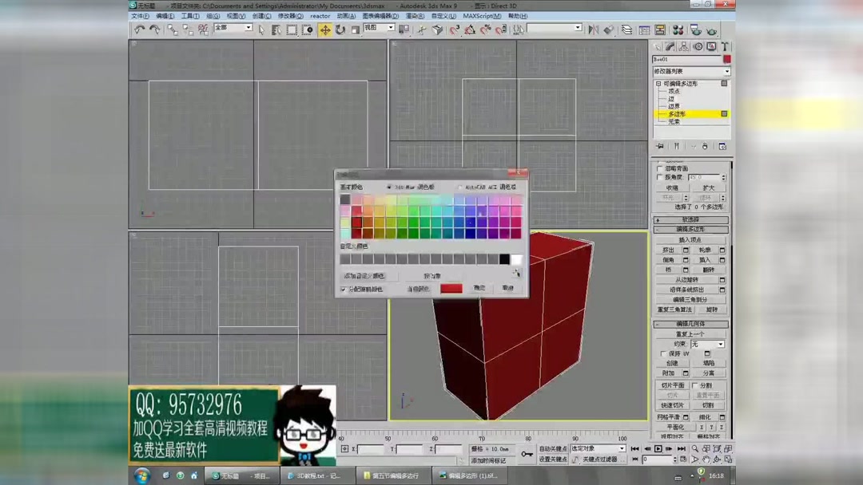Screen dimensions: 863x485
Task: Click 确定 to confirm the color
Action: [x=480, y=287]
